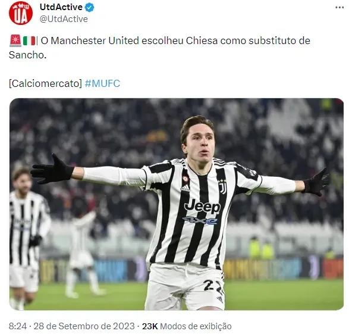The width and height of the screenshot is (349, 334).
Task: Click the Modos de exibição label
Action: [196, 326]
